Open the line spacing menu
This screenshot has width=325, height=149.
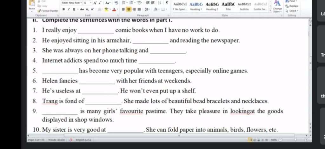click(147, 9)
